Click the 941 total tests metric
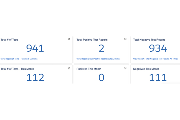The width and height of the screenshot is (180, 120). point(35,49)
